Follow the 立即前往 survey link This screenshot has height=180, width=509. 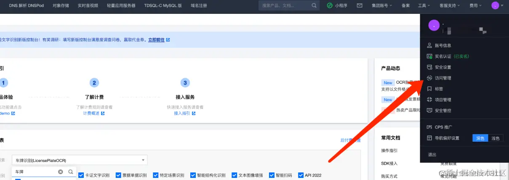click(156, 40)
